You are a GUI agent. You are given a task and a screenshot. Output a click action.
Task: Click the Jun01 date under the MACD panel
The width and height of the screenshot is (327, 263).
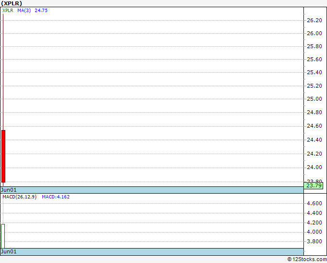[x=9, y=251]
